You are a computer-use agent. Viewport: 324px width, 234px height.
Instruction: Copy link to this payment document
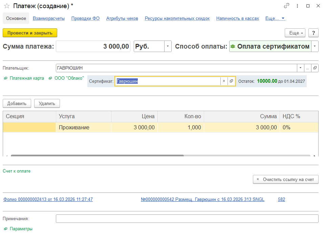(286, 6)
